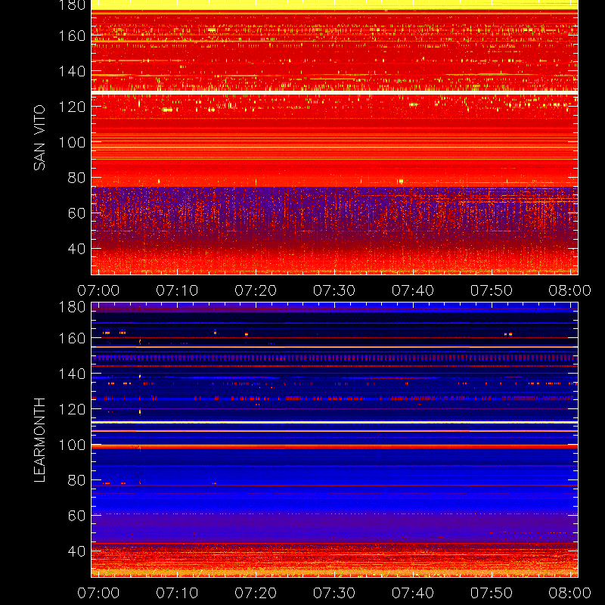Pick the 160 frequency tick in LEARMONTH plot
The height and width of the screenshot is (605, 605).
pyautogui.click(x=72, y=338)
